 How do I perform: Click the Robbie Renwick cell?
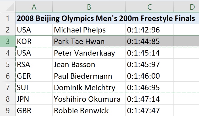(89, 111)
